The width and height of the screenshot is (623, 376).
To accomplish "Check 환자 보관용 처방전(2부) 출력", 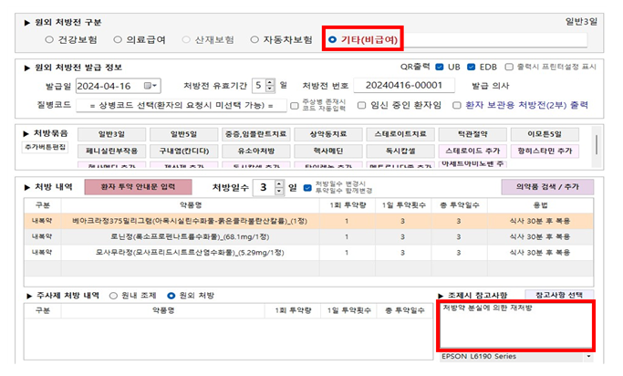I will (458, 105).
